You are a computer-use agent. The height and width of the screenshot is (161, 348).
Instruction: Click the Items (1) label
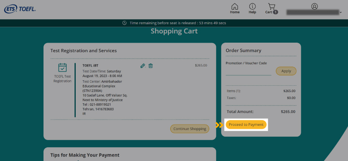[233, 91]
